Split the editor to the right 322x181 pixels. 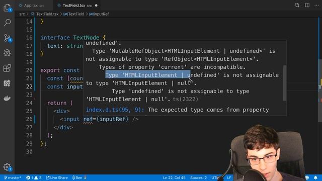coord(307,6)
